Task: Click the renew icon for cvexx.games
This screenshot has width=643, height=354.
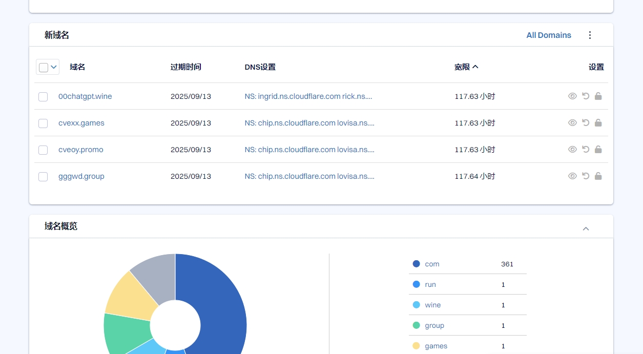Action: (x=586, y=122)
